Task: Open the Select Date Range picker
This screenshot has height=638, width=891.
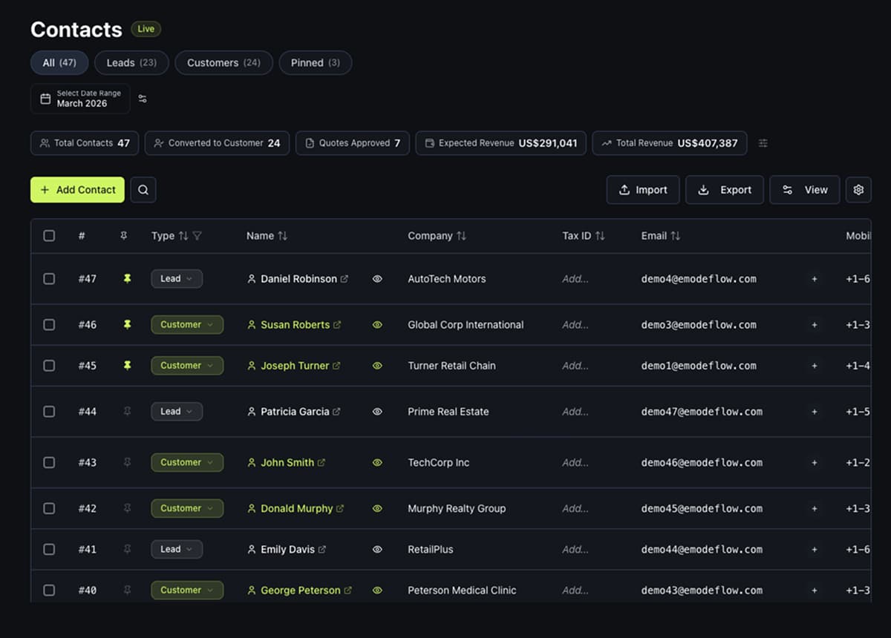Action: click(80, 99)
